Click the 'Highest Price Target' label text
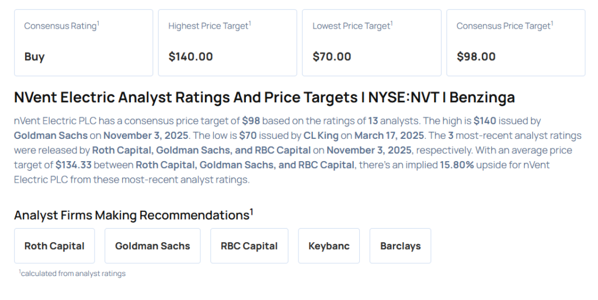 pyautogui.click(x=208, y=26)
